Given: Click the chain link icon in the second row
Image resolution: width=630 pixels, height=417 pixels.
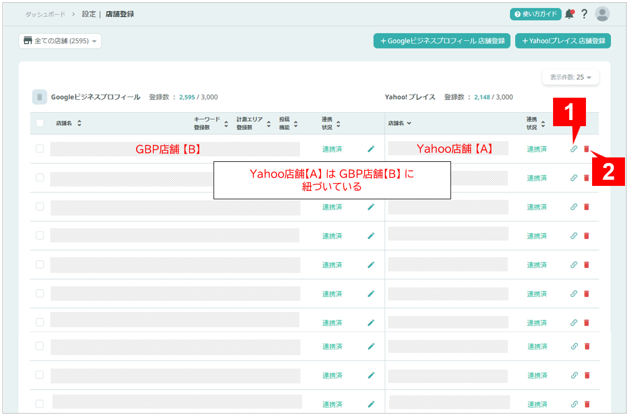Looking at the screenshot, I should pos(574,178).
